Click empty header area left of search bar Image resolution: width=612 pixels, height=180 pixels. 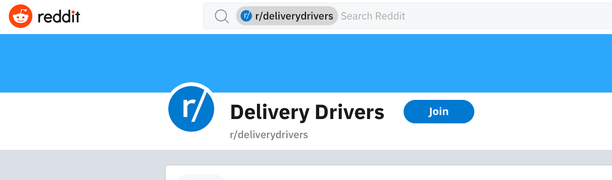(142, 17)
